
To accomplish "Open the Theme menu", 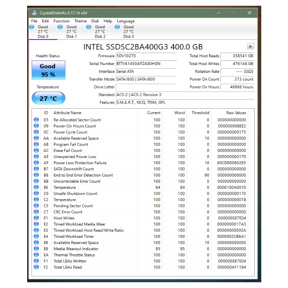I will point(80,21).
